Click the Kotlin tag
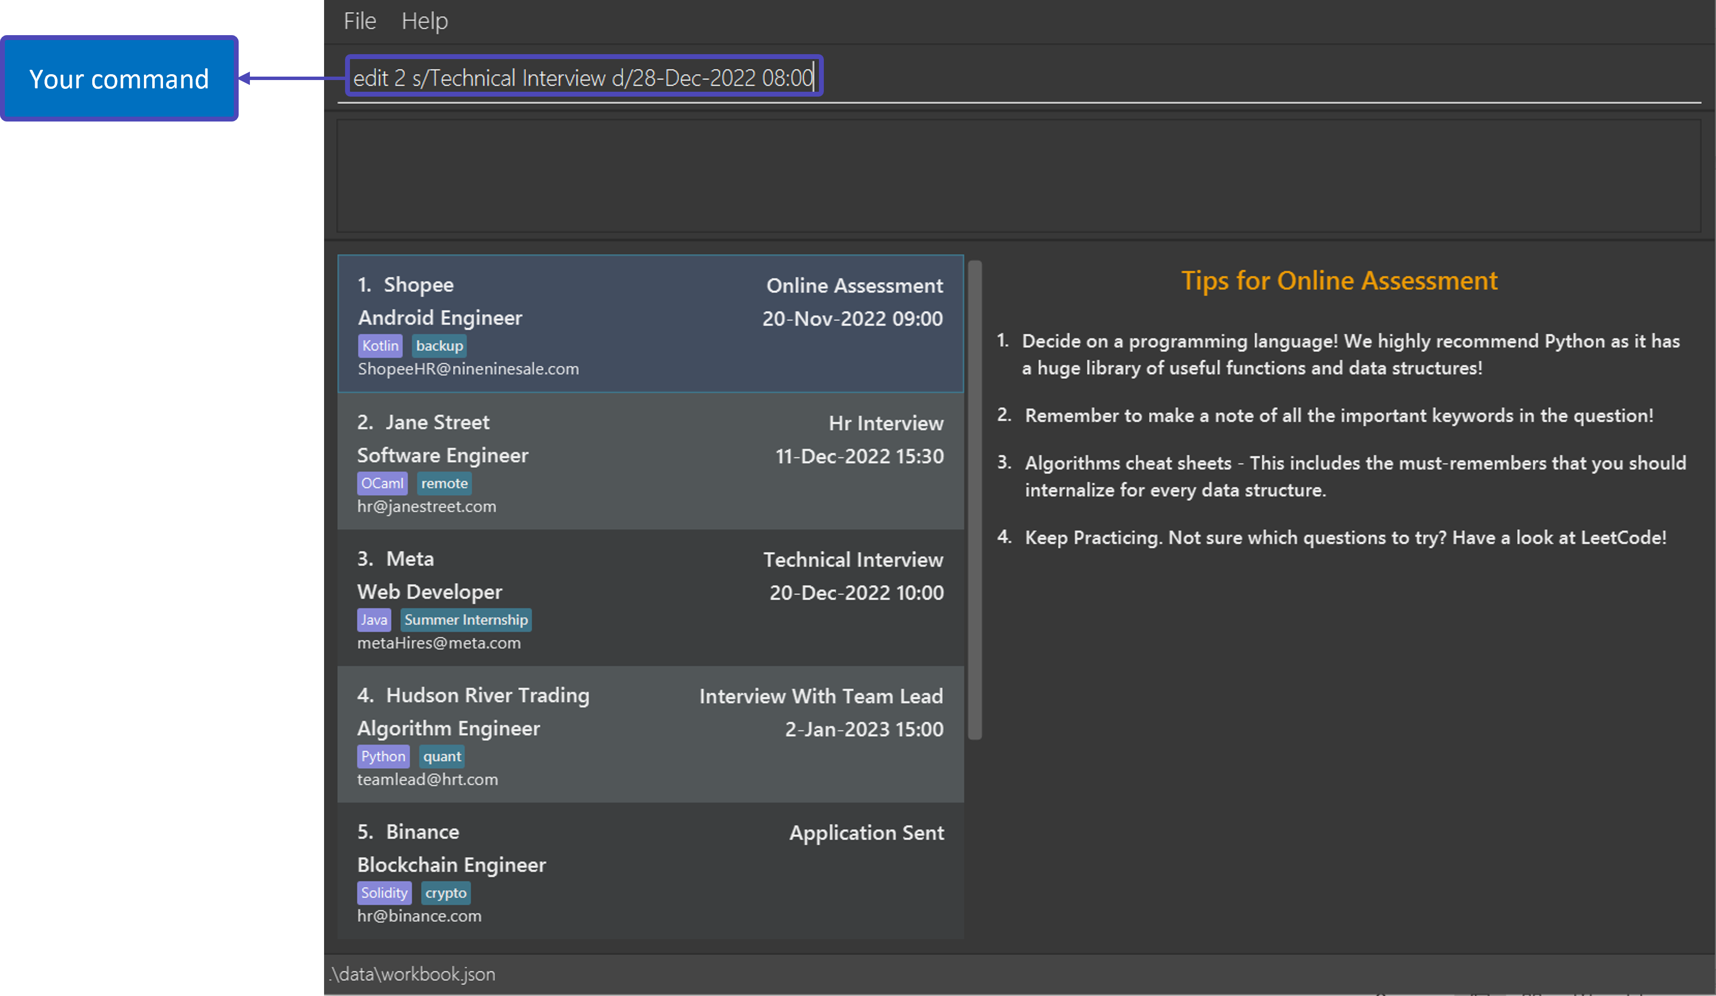Screen dimensions: 1716x996 tap(380, 346)
